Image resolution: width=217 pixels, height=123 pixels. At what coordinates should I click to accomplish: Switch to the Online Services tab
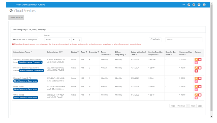coord(16,17)
